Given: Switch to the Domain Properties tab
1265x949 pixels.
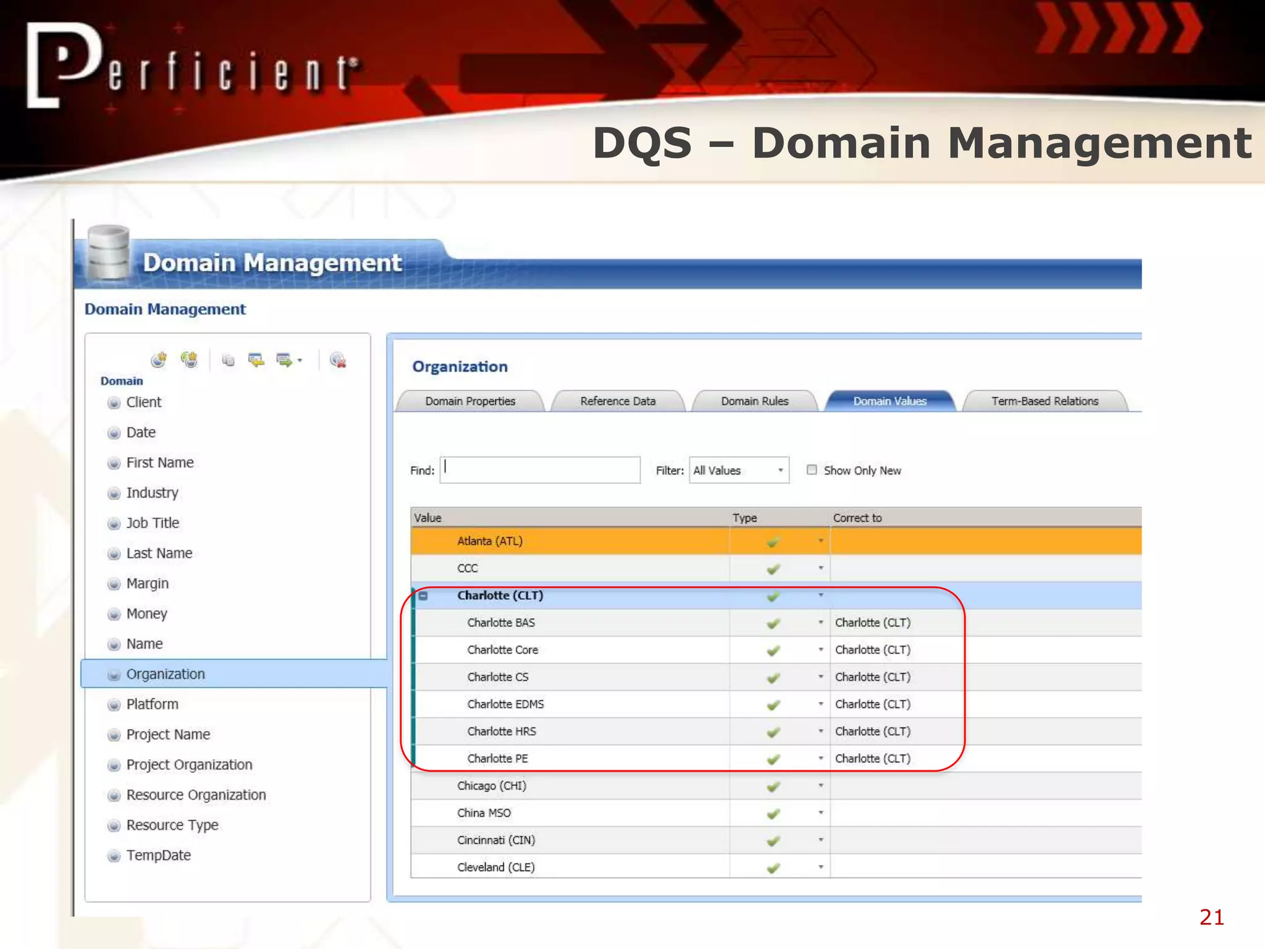Looking at the screenshot, I should (x=470, y=401).
